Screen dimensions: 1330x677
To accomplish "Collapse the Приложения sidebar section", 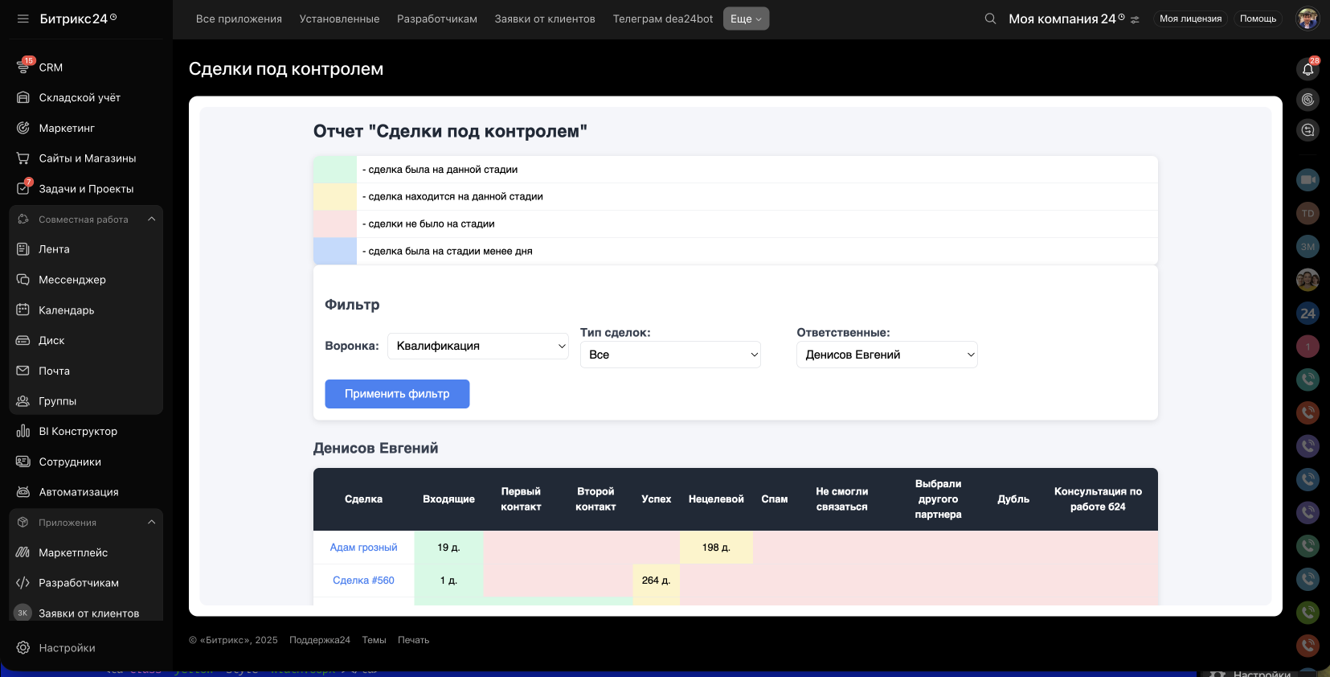I will pos(151,523).
